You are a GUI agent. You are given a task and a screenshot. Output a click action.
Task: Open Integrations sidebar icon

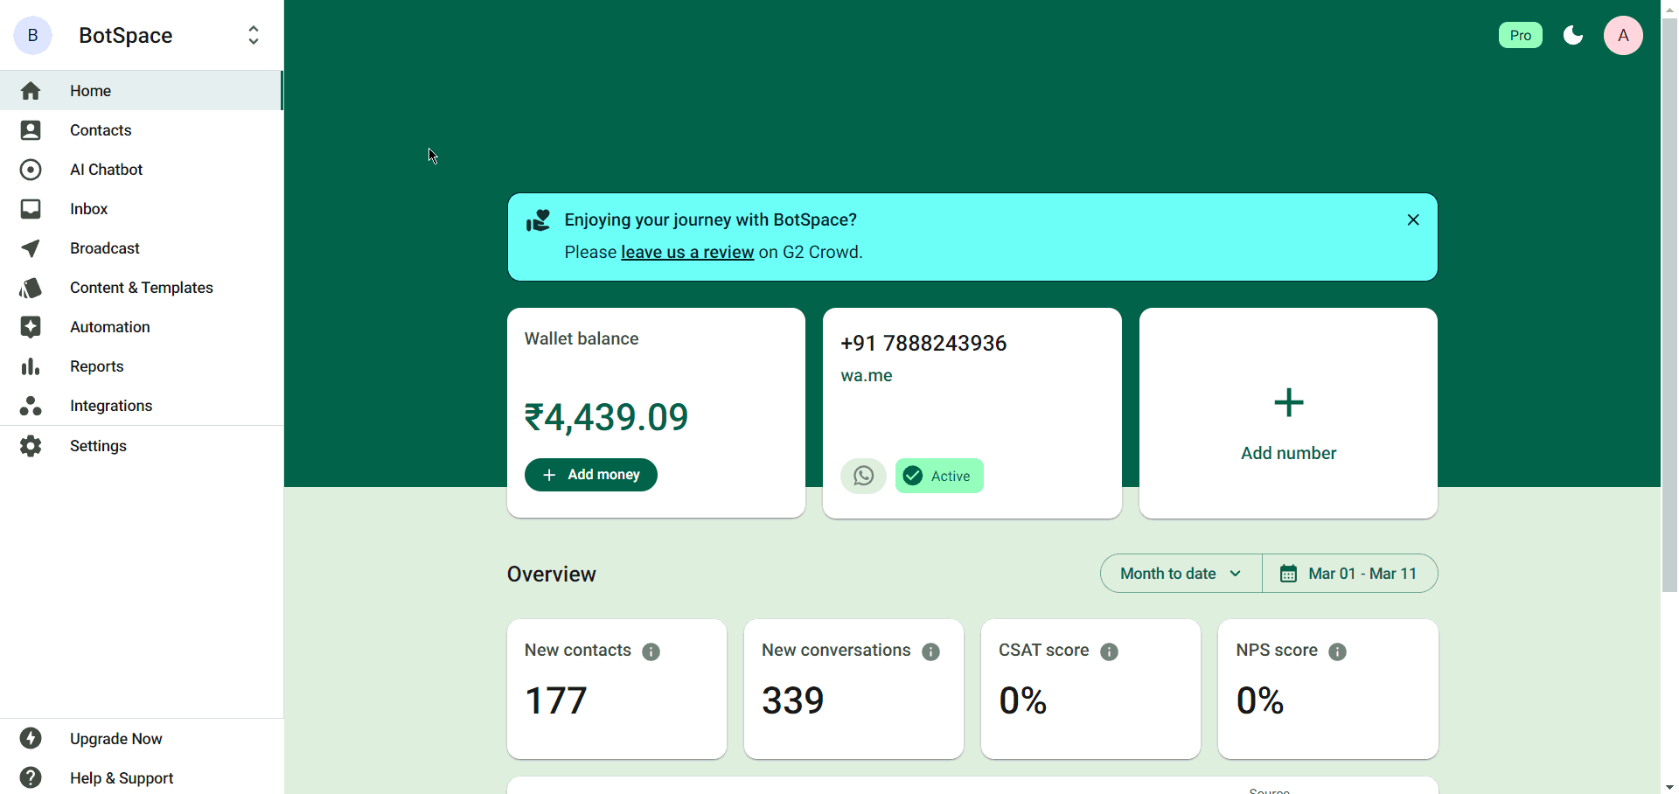[x=31, y=406]
